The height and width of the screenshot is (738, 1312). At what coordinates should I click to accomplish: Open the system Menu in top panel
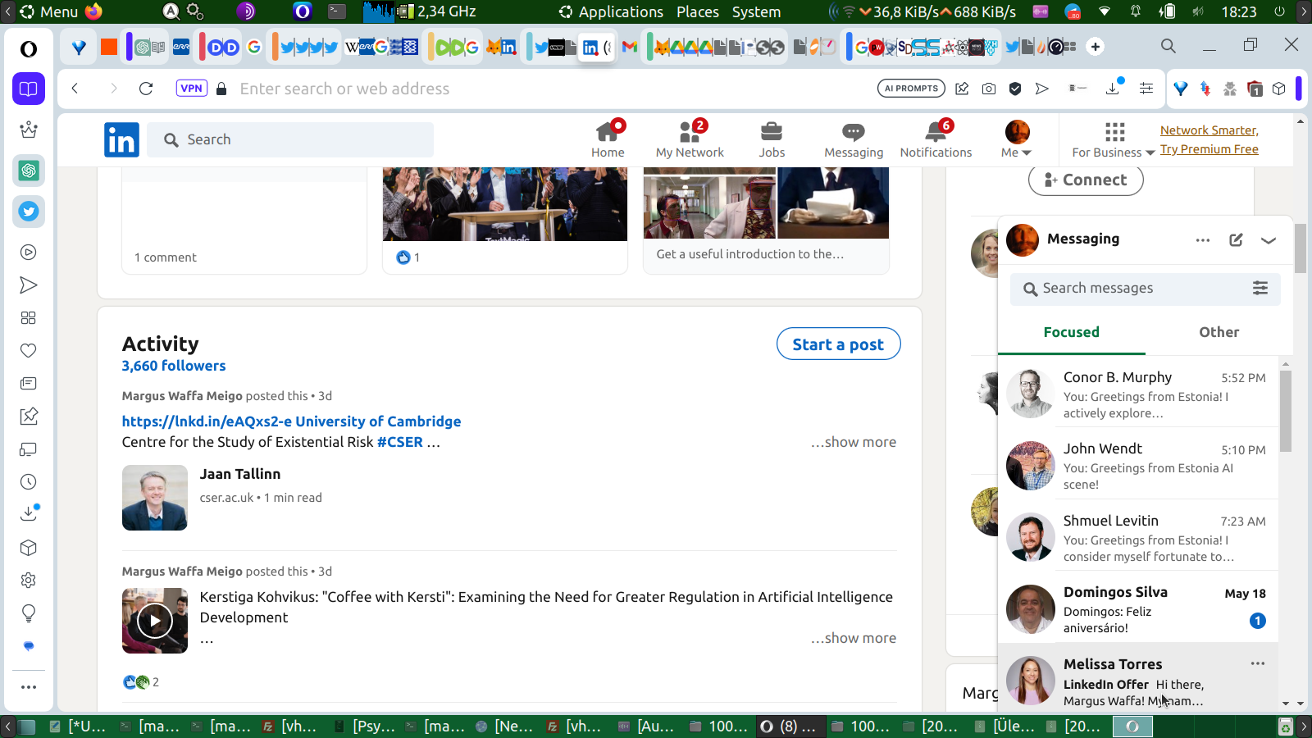tap(49, 11)
